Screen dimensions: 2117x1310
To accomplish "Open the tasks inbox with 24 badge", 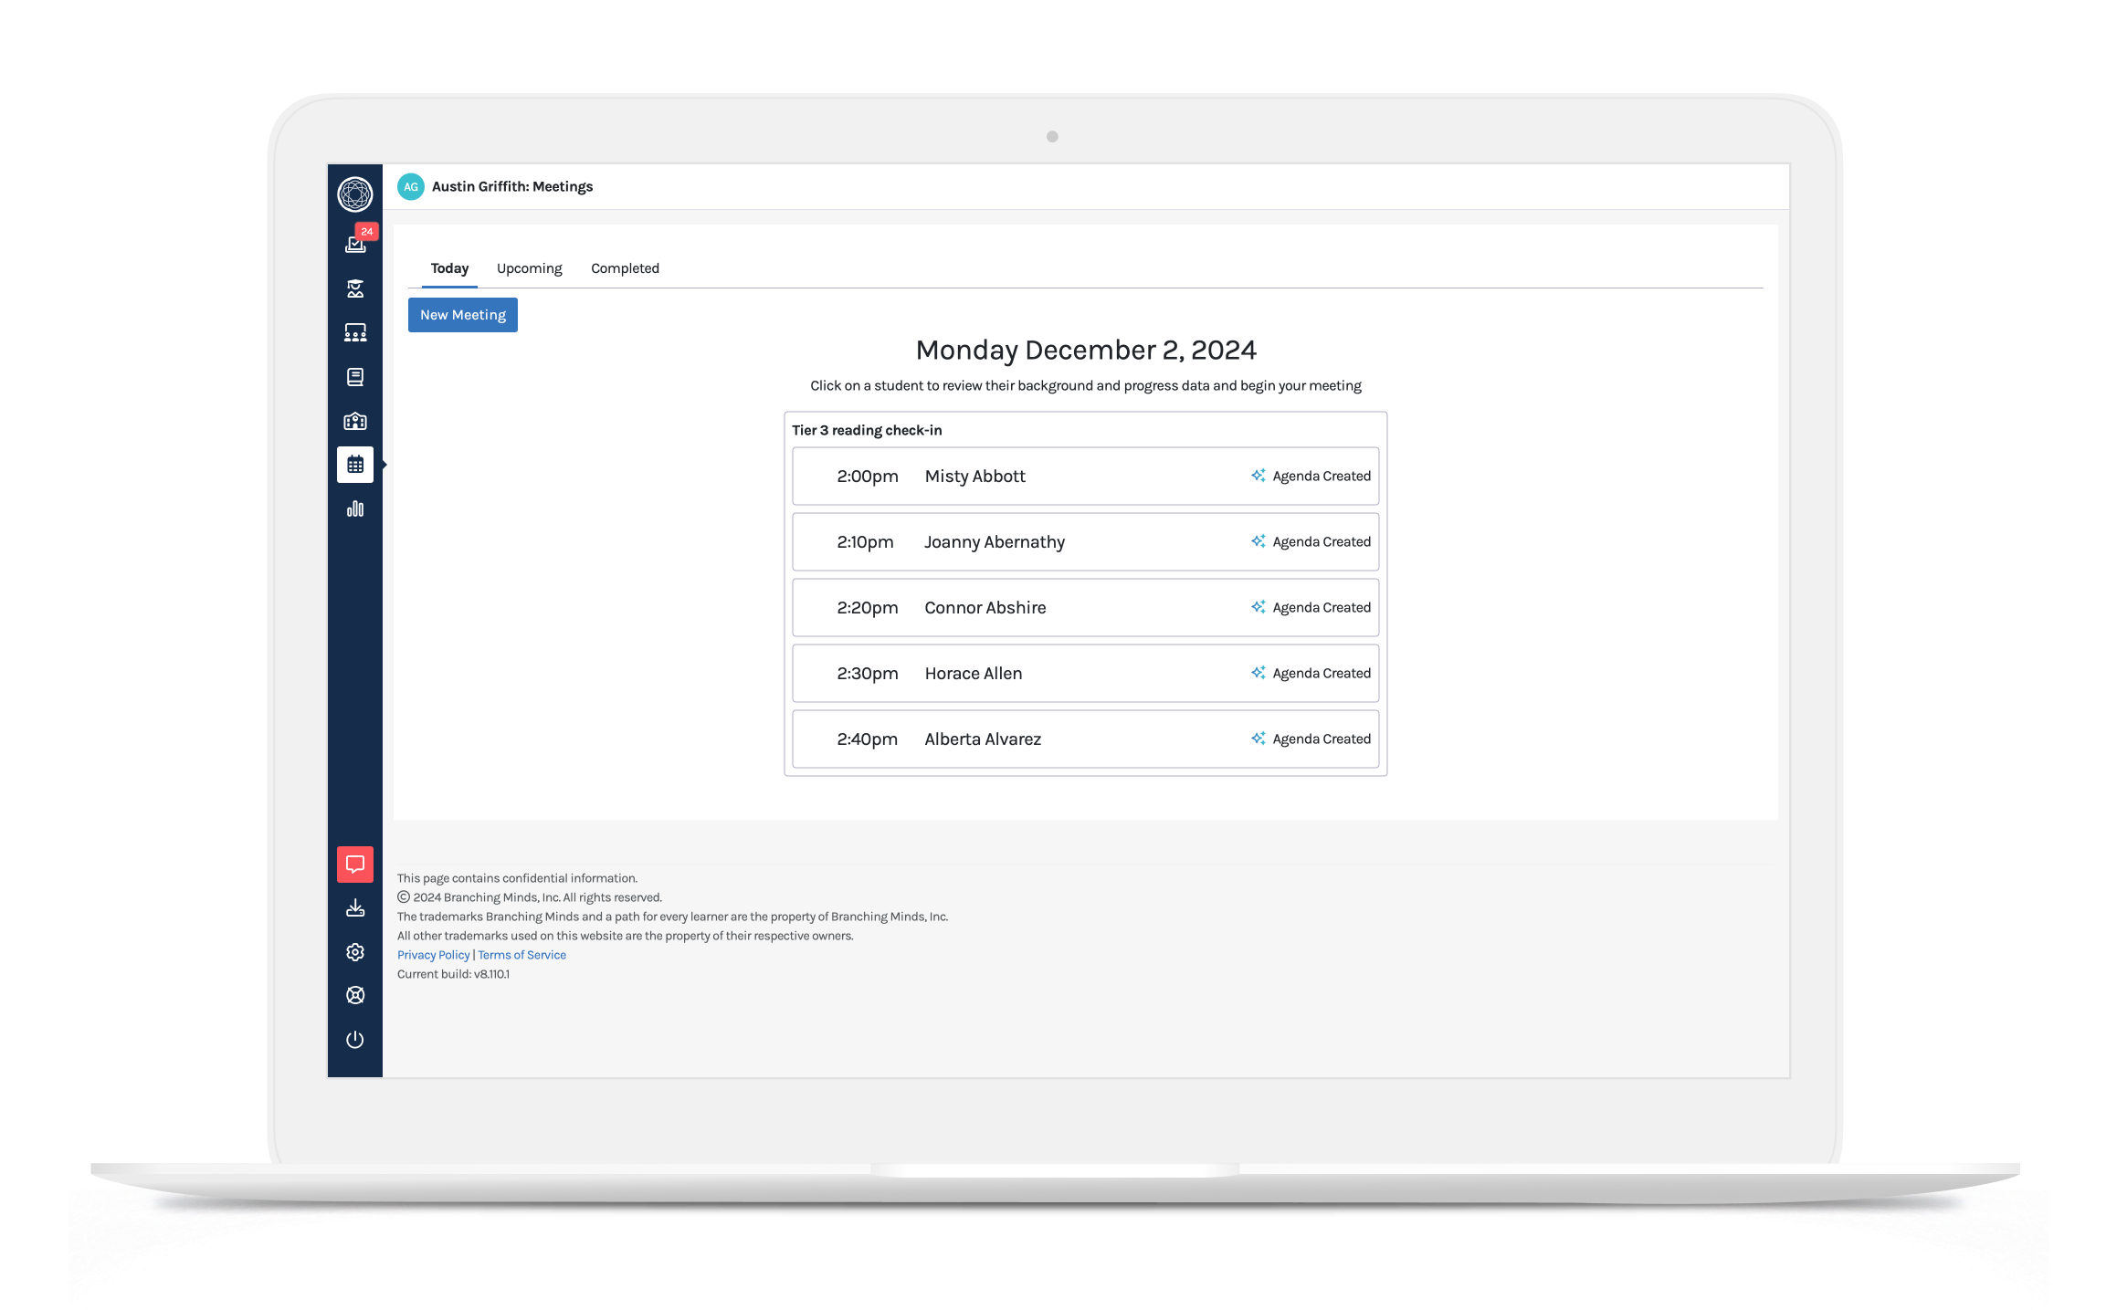I will 355,243.
